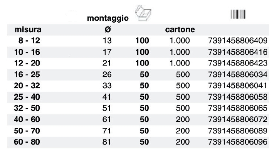
Task: Click the "8 - 12" size row
Action: [x=28, y=41]
